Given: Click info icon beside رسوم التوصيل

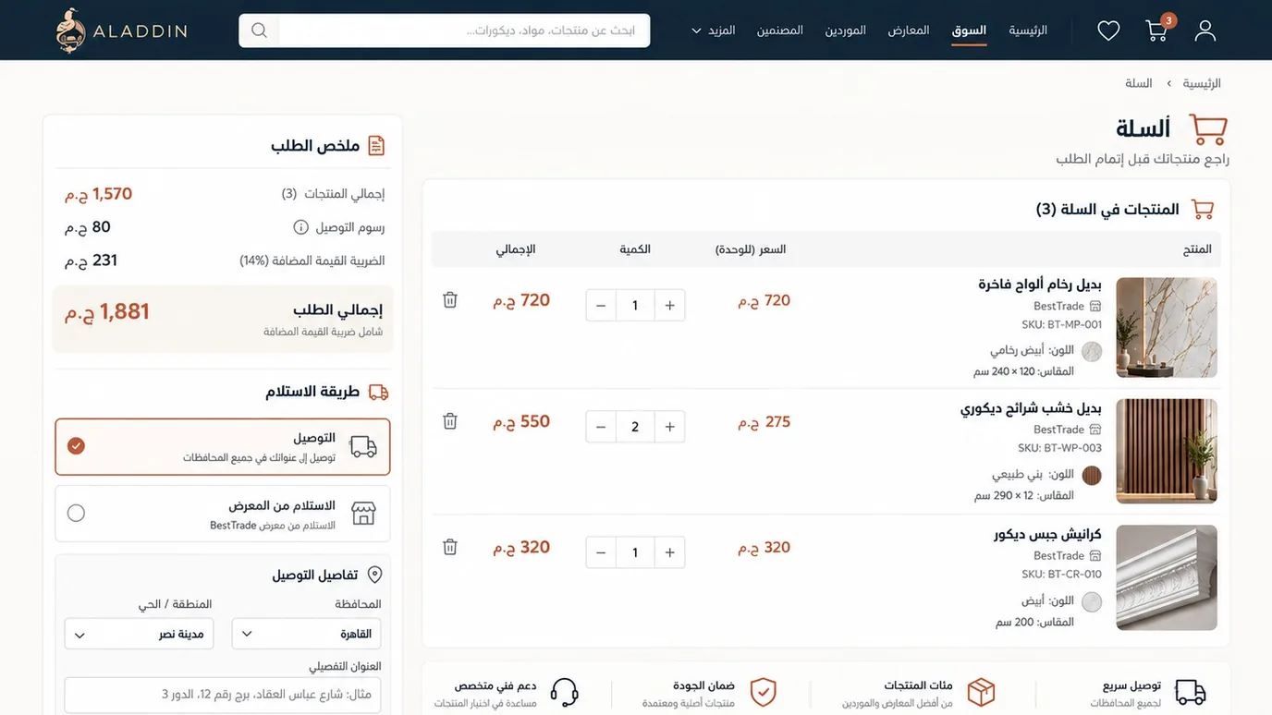Looking at the screenshot, I should [300, 227].
